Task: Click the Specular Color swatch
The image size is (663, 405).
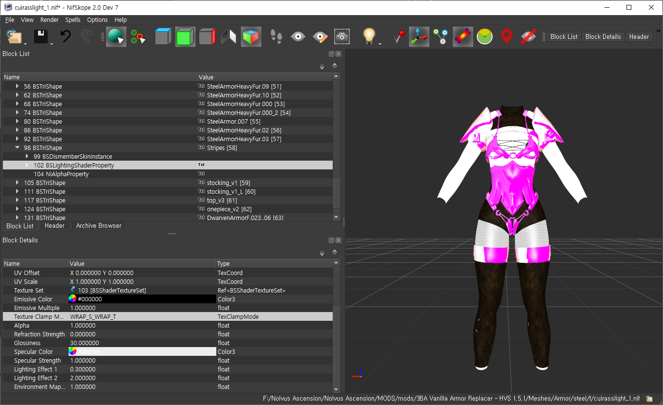Action: [72, 351]
